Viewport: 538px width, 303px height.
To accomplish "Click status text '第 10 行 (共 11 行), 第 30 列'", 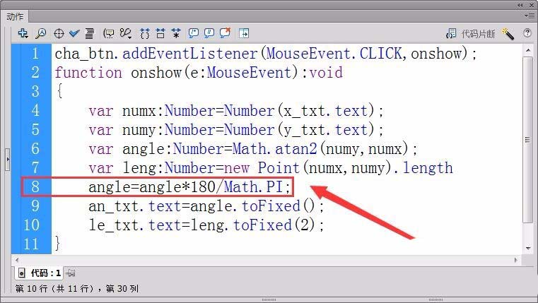I will [x=77, y=289].
